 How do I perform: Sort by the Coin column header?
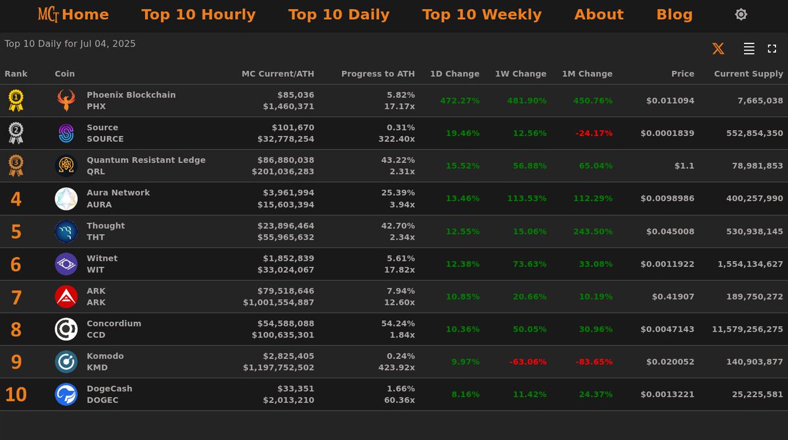pos(64,74)
